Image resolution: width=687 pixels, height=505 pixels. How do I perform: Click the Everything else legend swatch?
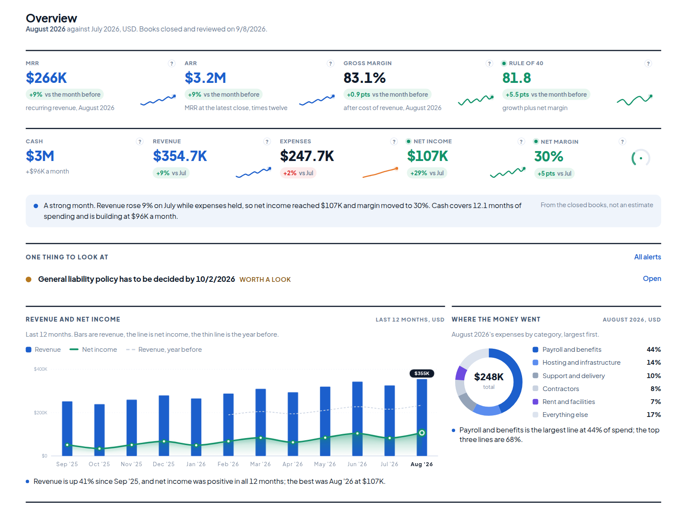[x=535, y=415]
